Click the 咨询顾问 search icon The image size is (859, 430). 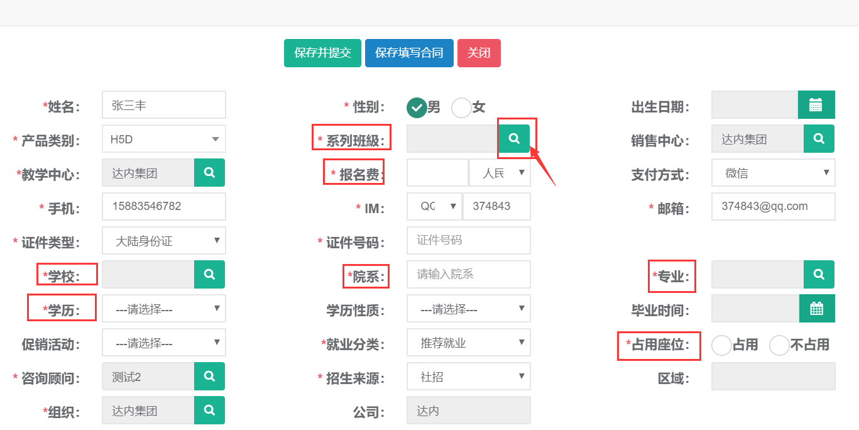(209, 377)
